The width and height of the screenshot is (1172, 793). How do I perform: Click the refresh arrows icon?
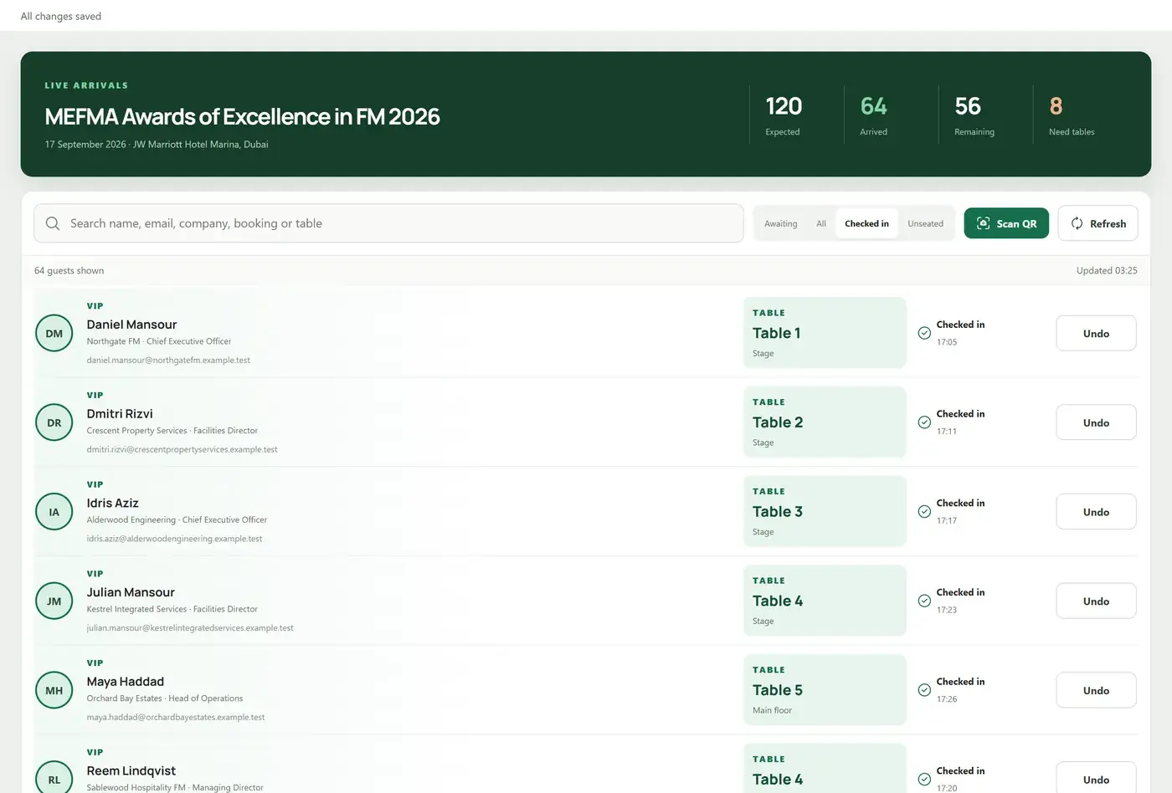1077,223
